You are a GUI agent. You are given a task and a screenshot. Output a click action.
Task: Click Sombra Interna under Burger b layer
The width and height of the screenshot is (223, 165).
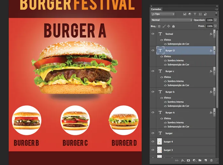[x=176, y=102]
